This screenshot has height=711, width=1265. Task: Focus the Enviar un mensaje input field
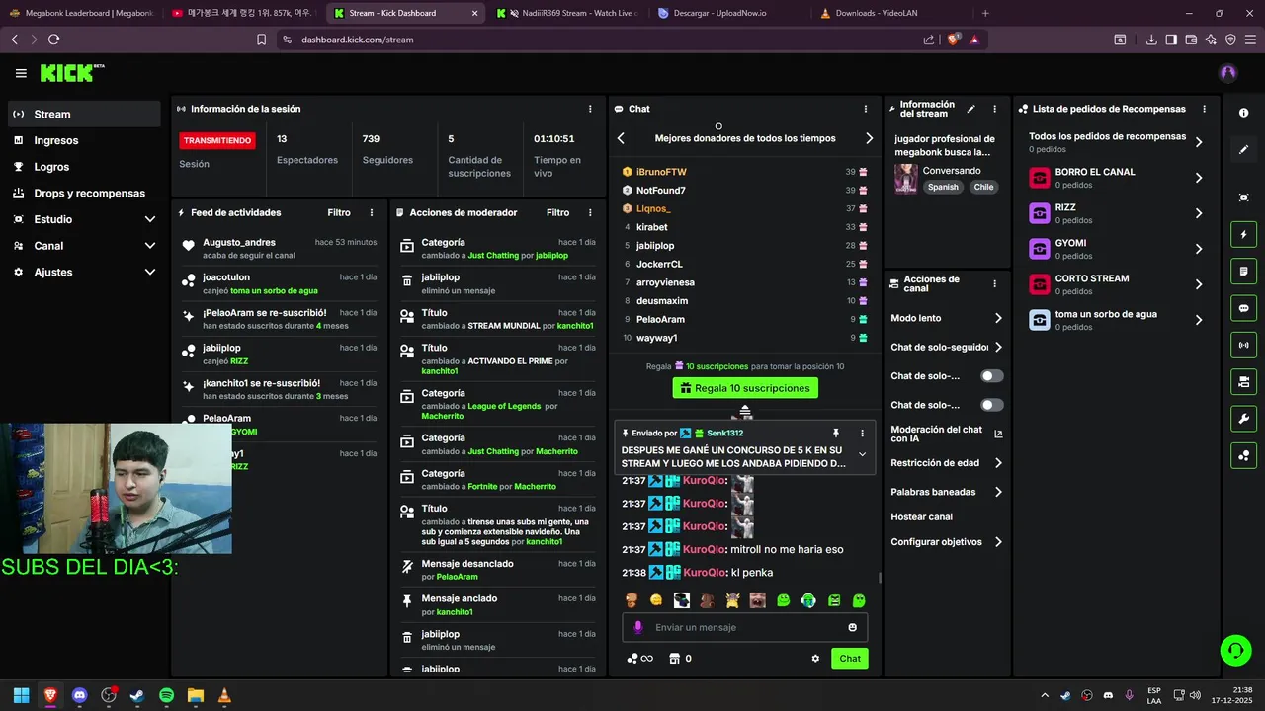[x=745, y=627]
